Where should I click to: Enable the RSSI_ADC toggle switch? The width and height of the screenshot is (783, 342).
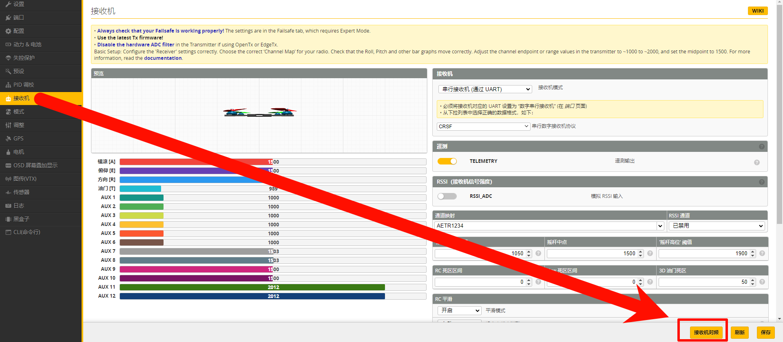[x=447, y=196]
